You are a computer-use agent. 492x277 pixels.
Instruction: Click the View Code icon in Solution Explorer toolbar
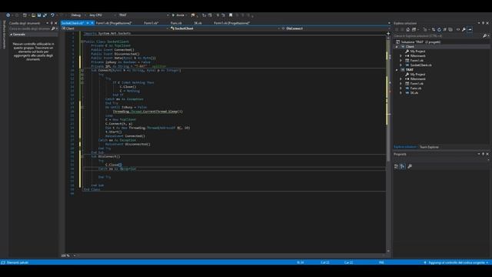click(x=458, y=29)
